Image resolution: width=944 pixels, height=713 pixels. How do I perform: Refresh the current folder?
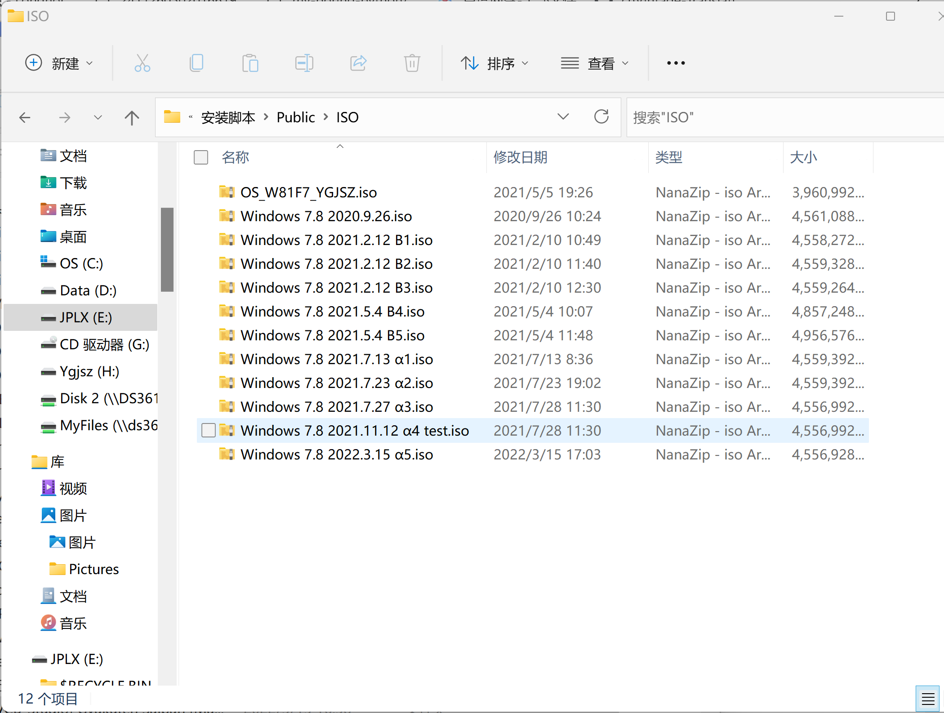click(x=601, y=117)
